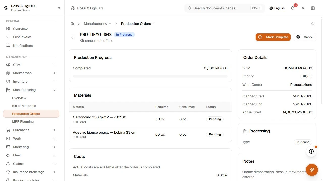
Task: Open the help question mark button
Action: [311, 151]
